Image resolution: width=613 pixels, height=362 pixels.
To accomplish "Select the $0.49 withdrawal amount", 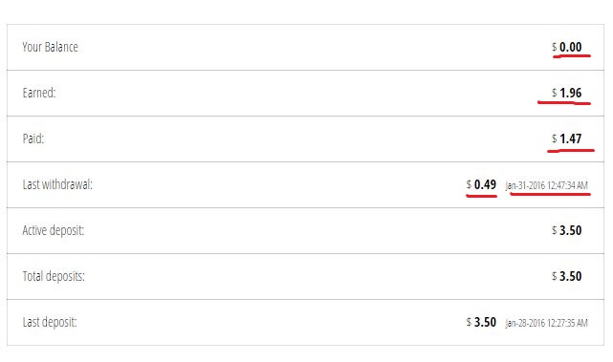I will [x=481, y=184].
